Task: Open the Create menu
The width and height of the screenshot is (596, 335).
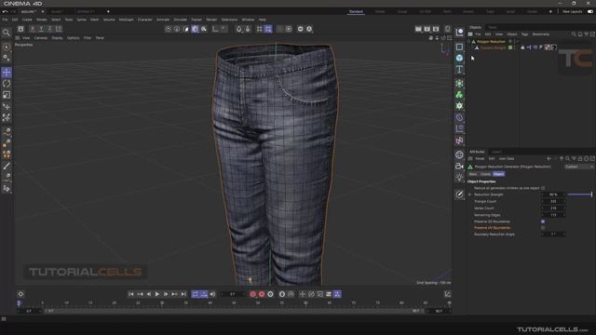Action: [x=27, y=20]
